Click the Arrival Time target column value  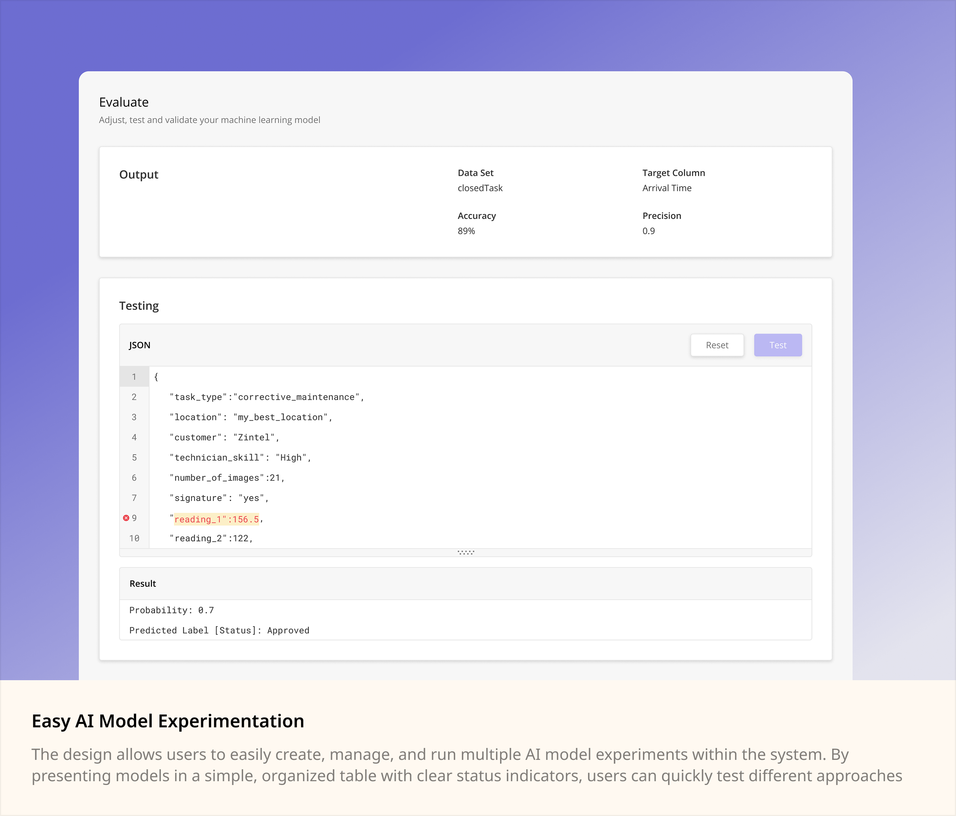pyautogui.click(x=667, y=188)
